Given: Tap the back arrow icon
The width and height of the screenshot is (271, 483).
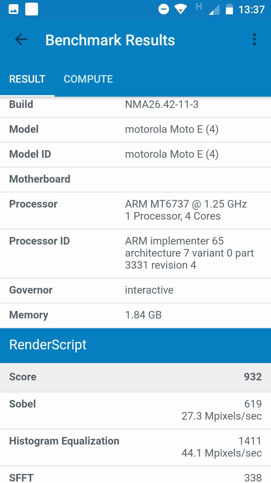Looking at the screenshot, I should click(x=21, y=40).
